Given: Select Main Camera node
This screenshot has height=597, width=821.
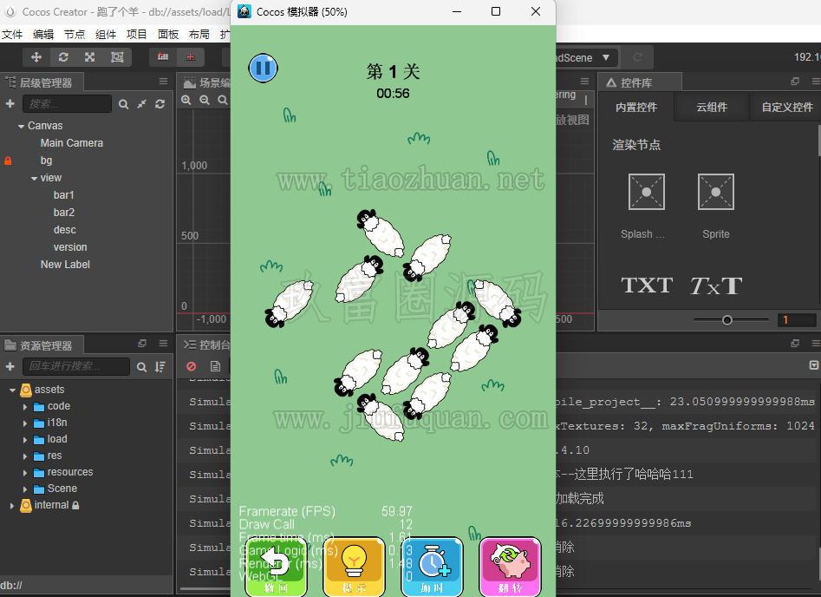Looking at the screenshot, I should click(72, 143).
